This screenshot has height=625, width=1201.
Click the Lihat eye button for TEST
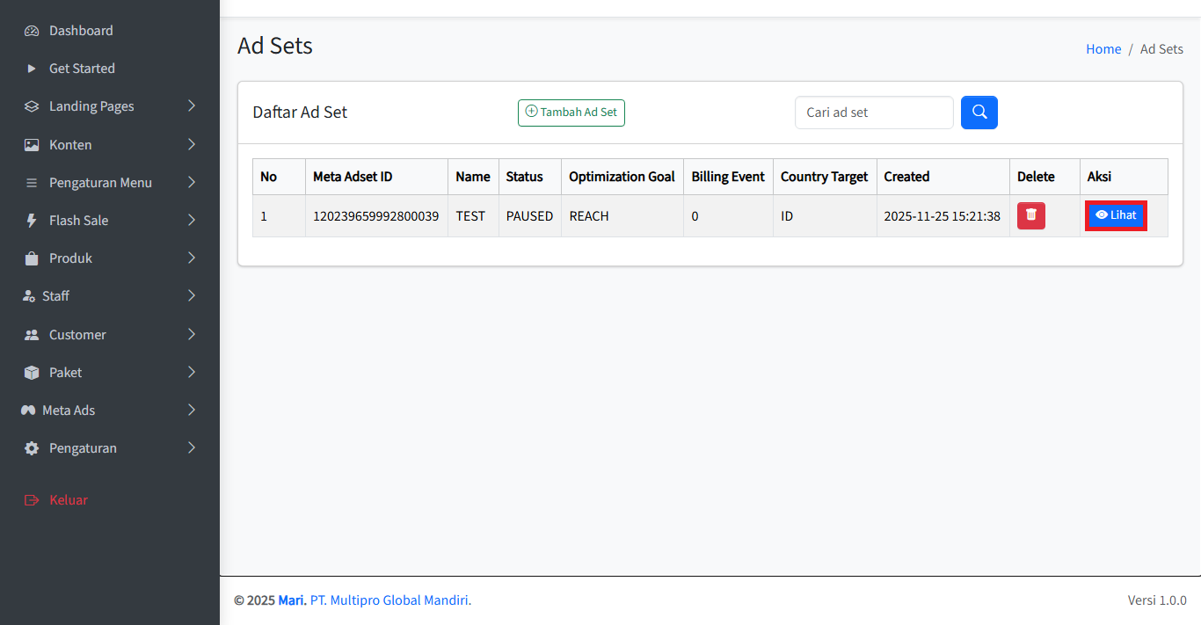point(1115,215)
